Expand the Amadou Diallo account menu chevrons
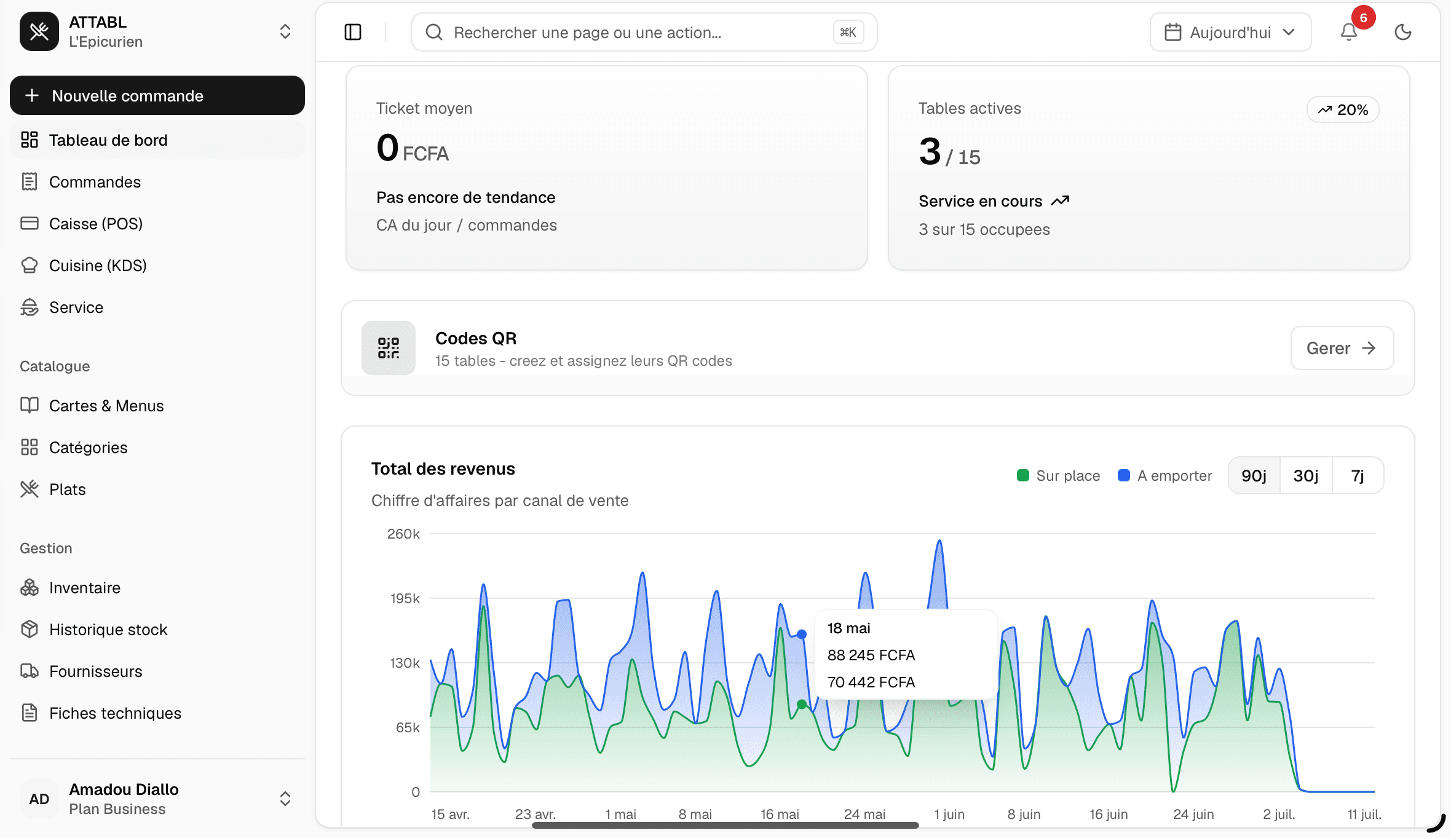1451x838 pixels. [285, 799]
